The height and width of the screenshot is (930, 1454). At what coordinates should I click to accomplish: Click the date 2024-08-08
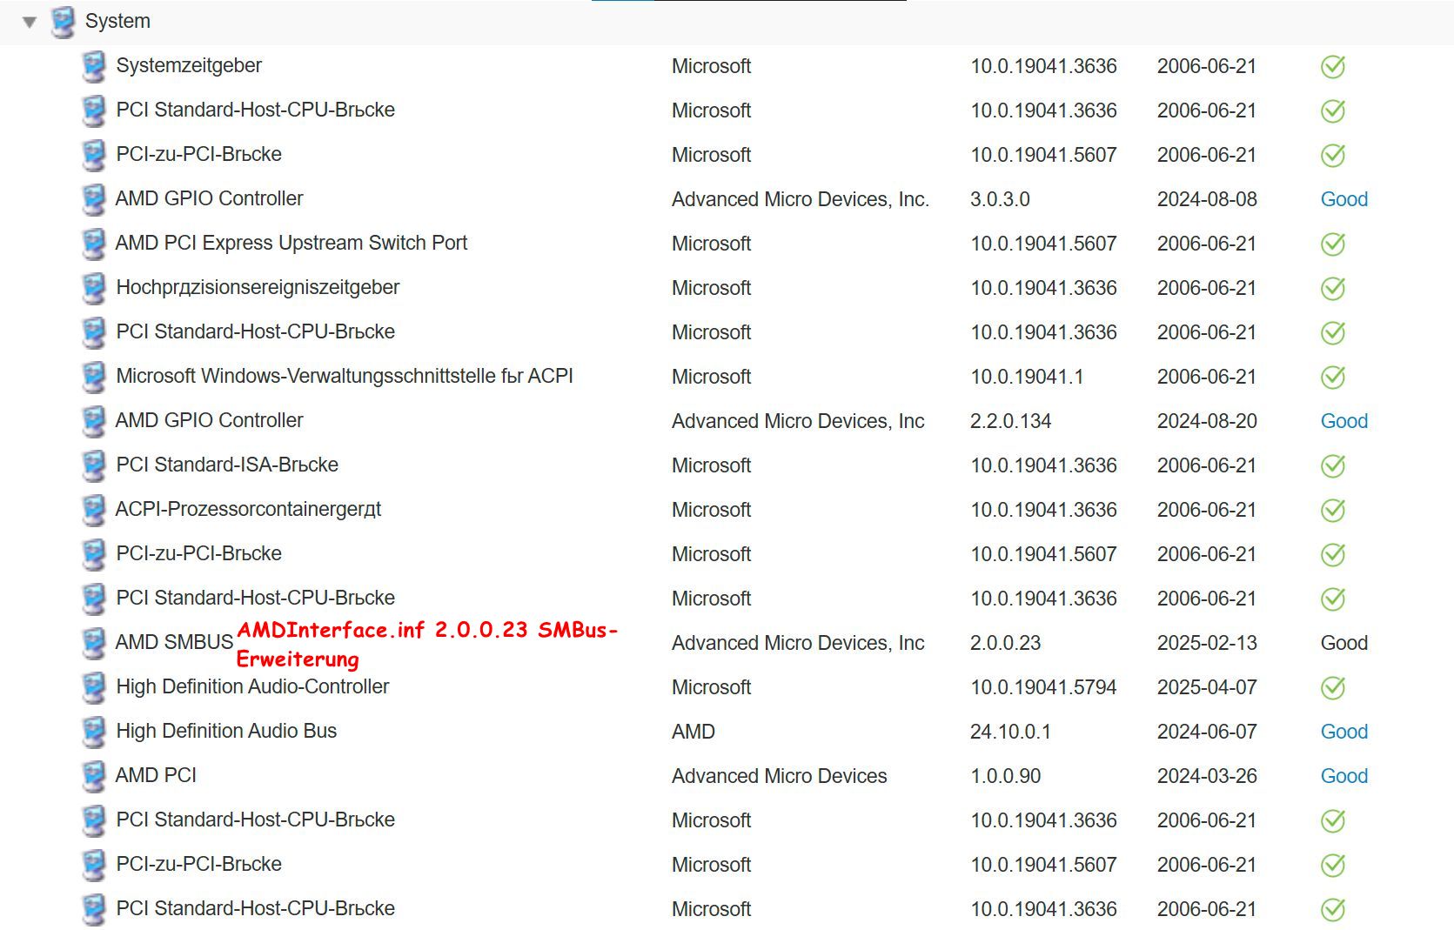(1207, 199)
